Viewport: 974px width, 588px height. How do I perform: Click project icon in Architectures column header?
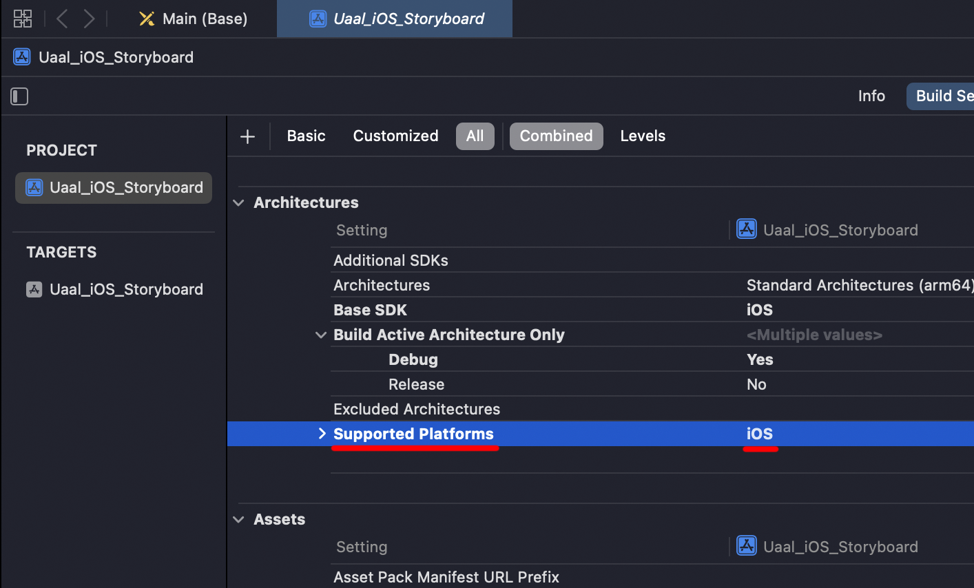747,229
